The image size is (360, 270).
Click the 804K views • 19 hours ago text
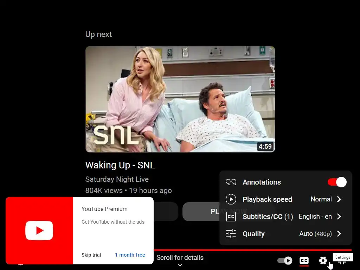click(x=129, y=191)
